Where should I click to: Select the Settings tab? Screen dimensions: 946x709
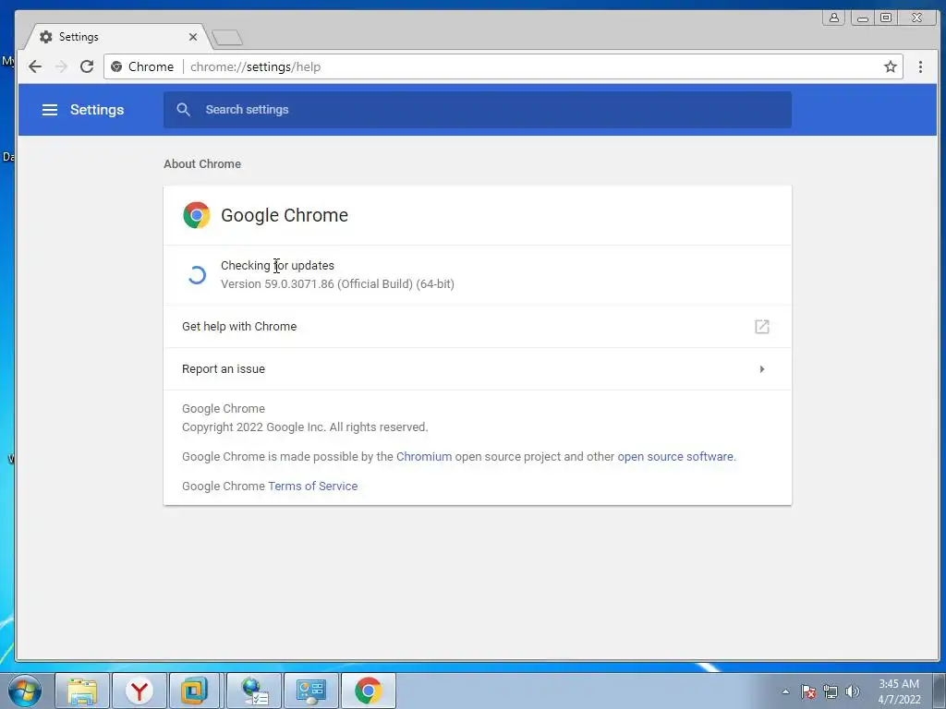(x=117, y=37)
